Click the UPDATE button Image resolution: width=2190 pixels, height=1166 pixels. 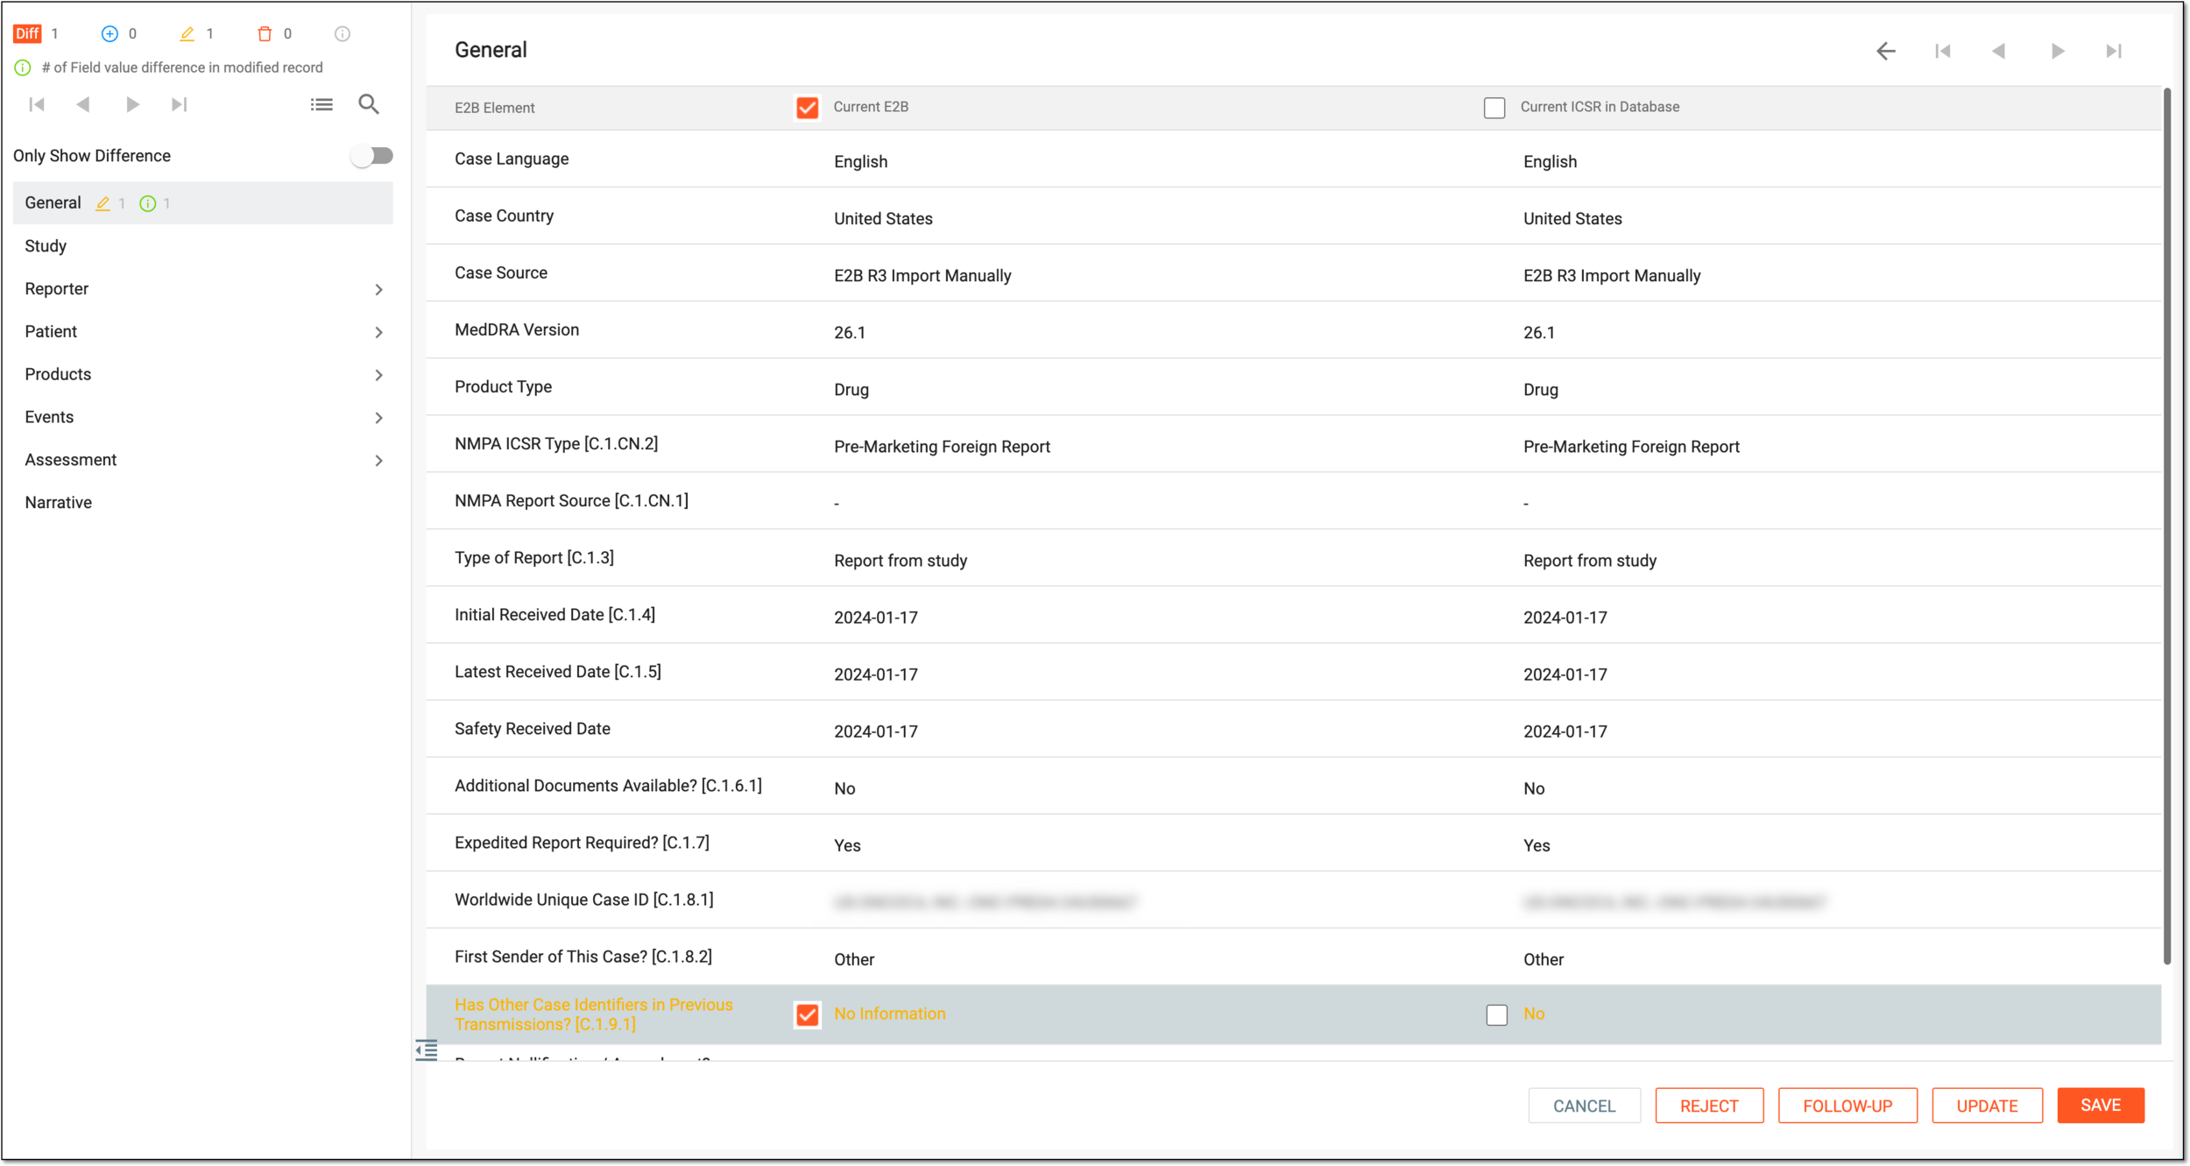pos(1987,1106)
